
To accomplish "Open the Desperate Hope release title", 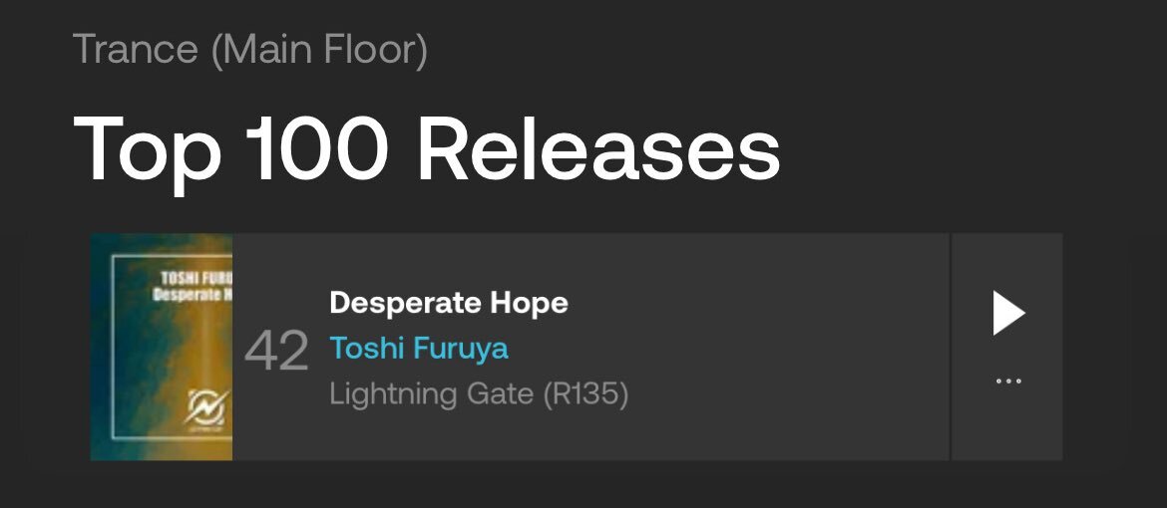I will point(449,303).
